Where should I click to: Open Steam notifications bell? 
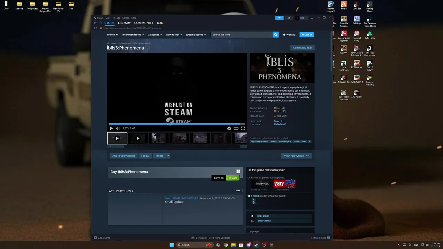[x=289, y=18]
